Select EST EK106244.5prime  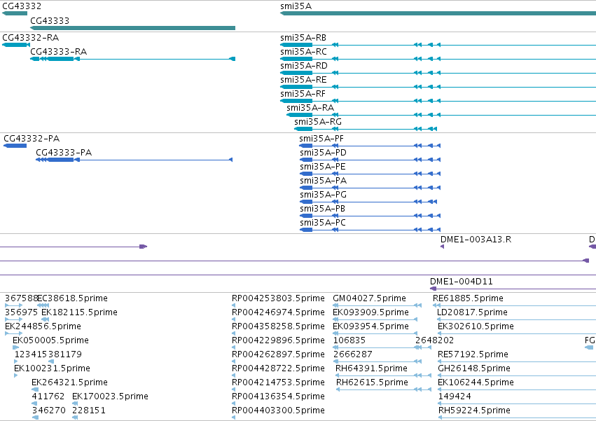tap(476, 382)
